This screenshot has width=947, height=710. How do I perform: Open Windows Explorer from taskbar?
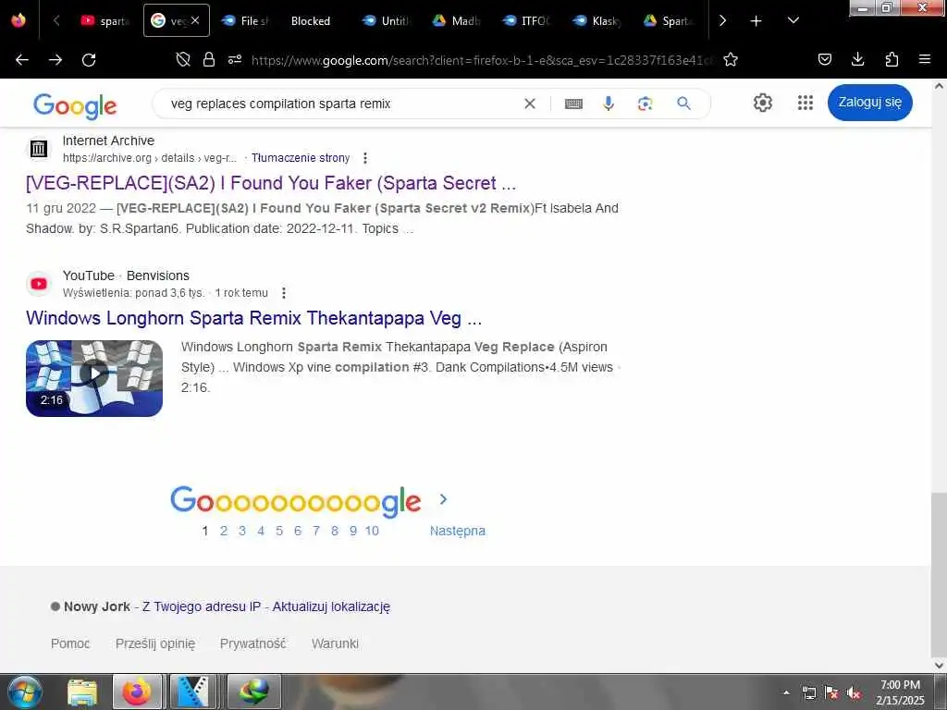pos(82,692)
